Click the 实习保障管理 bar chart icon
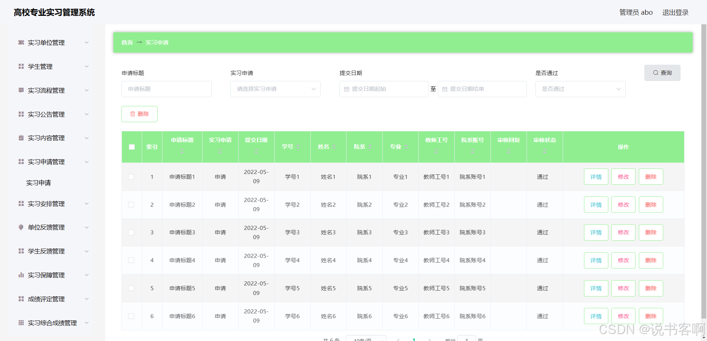707x341 pixels. [x=21, y=275]
